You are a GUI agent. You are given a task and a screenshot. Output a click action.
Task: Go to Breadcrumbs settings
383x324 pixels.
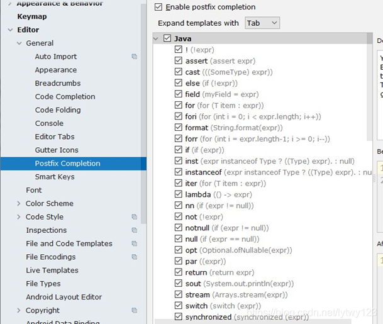[58, 83]
